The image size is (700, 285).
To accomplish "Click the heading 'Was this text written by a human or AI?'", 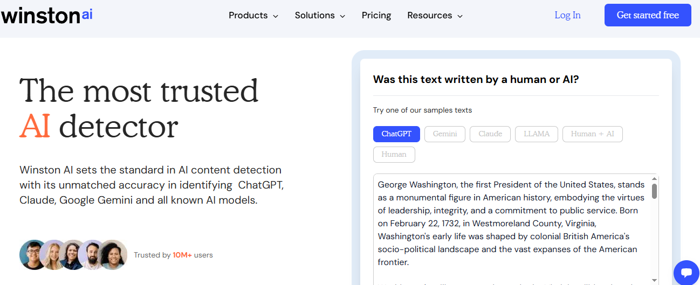I will pos(476,79).
